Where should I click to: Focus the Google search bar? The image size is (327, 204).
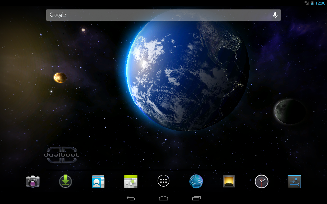click(163, 15)
